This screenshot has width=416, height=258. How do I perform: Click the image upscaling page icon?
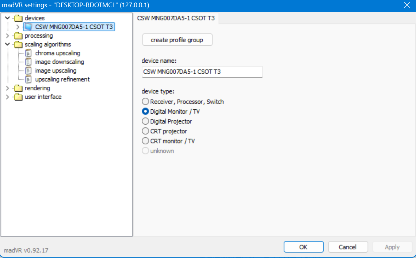(x=28, y=71)
